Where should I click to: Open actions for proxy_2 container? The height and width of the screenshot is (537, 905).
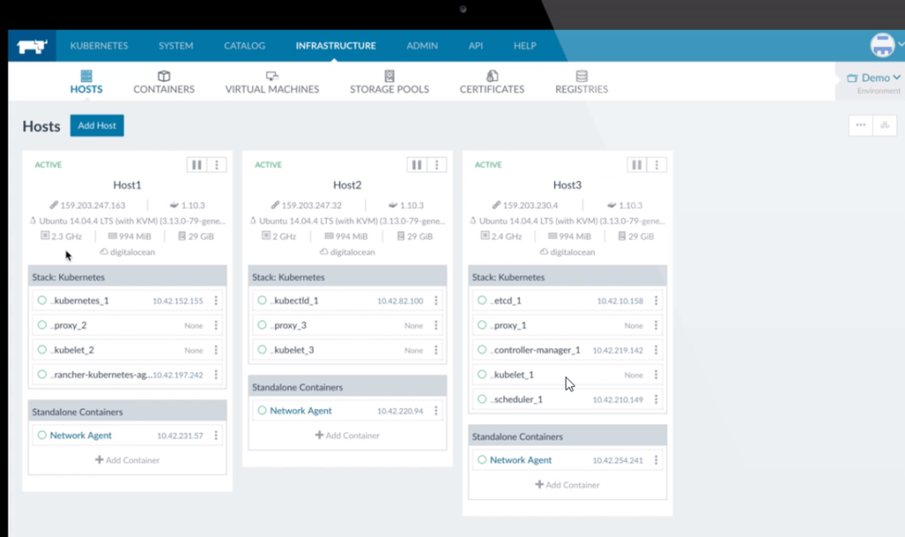click(216, 325)
